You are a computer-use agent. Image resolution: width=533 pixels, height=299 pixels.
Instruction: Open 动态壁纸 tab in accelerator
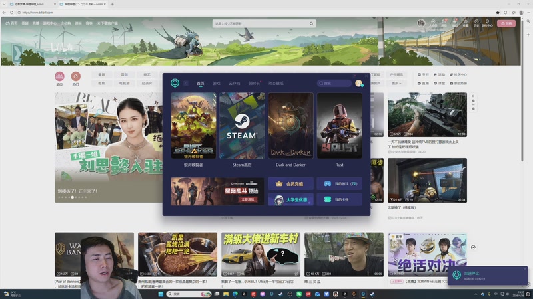[x=276, y=83]
